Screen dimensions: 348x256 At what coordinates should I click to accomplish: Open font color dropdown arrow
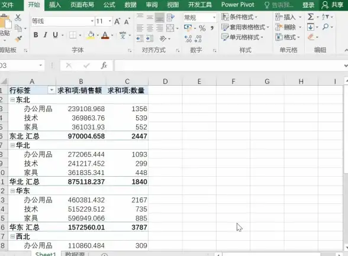112,35
